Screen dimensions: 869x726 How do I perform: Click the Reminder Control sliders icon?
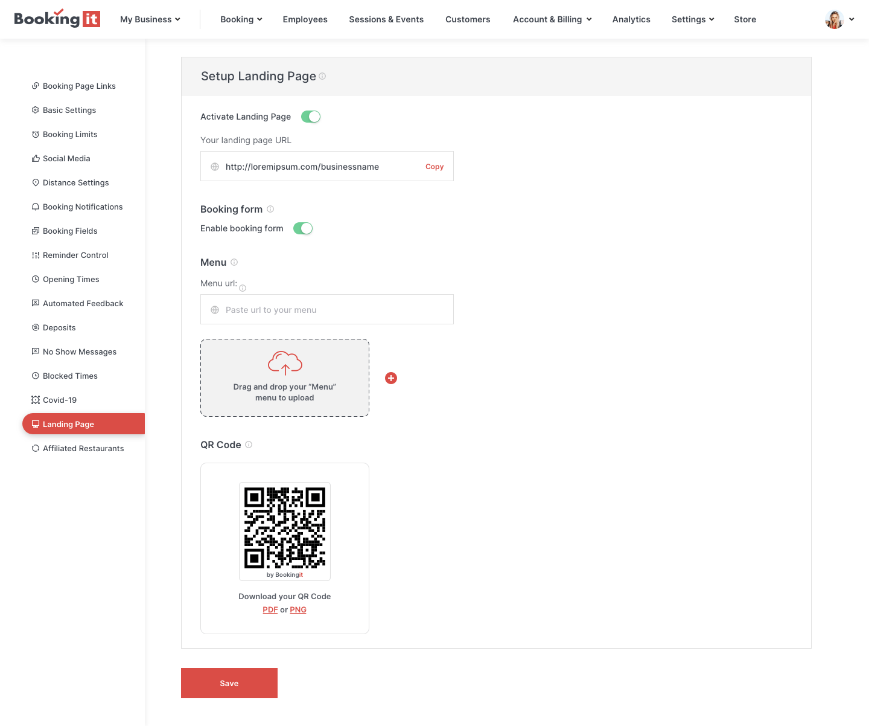[36, 255]
